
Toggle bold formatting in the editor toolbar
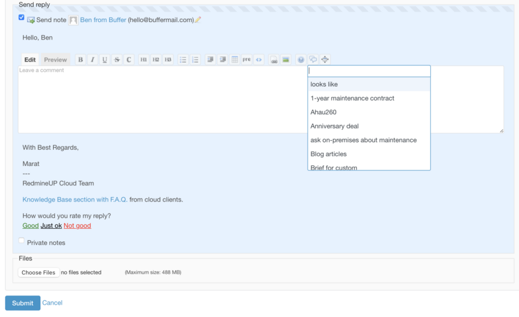(x=80, y=60)
